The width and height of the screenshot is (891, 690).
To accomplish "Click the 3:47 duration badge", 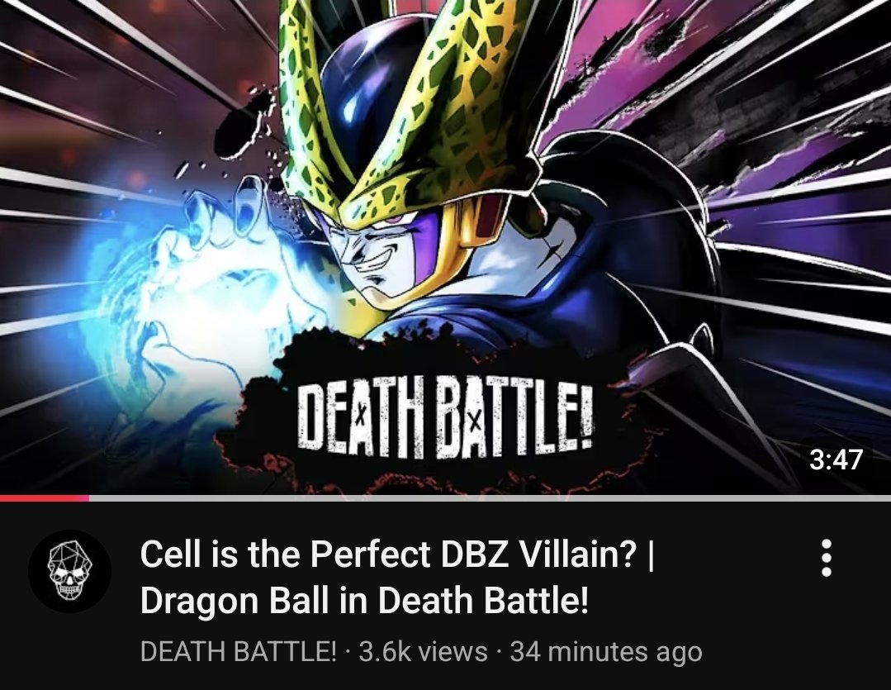I will pyautogui.click(x=836, y=459).
